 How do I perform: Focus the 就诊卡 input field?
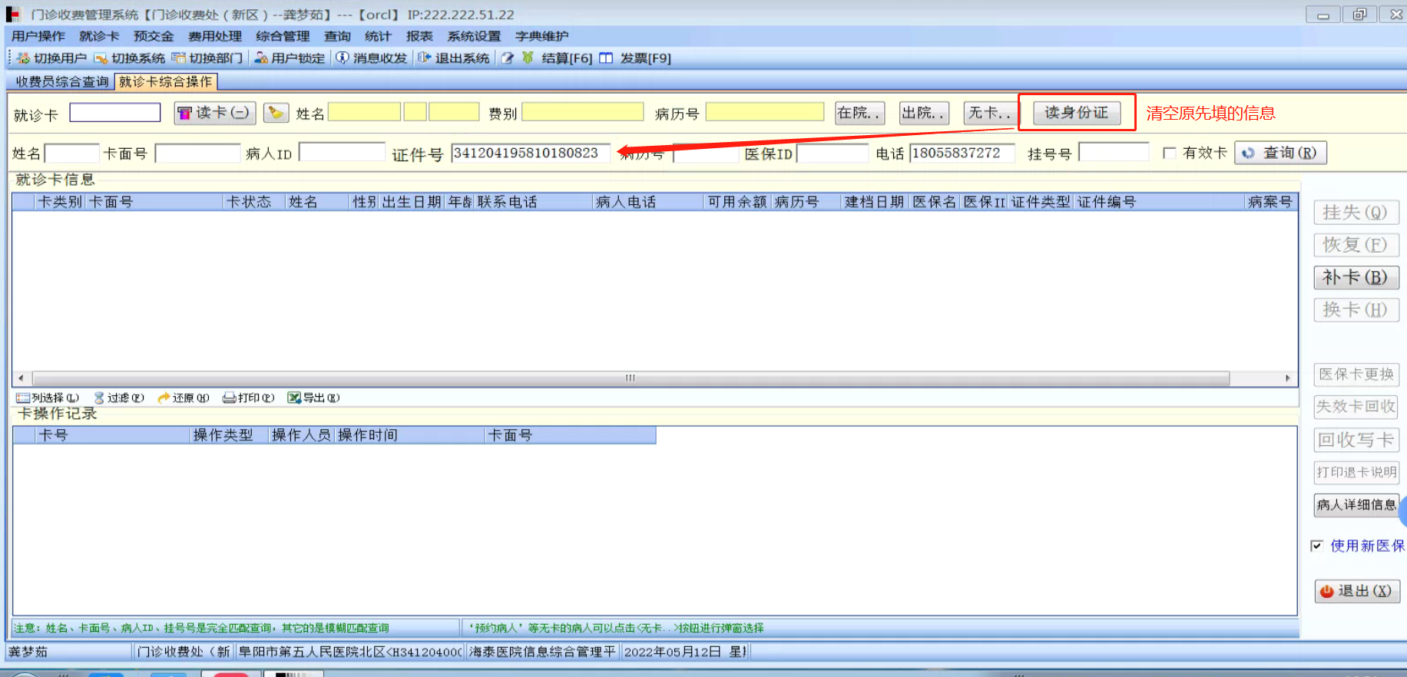point(115,113)
